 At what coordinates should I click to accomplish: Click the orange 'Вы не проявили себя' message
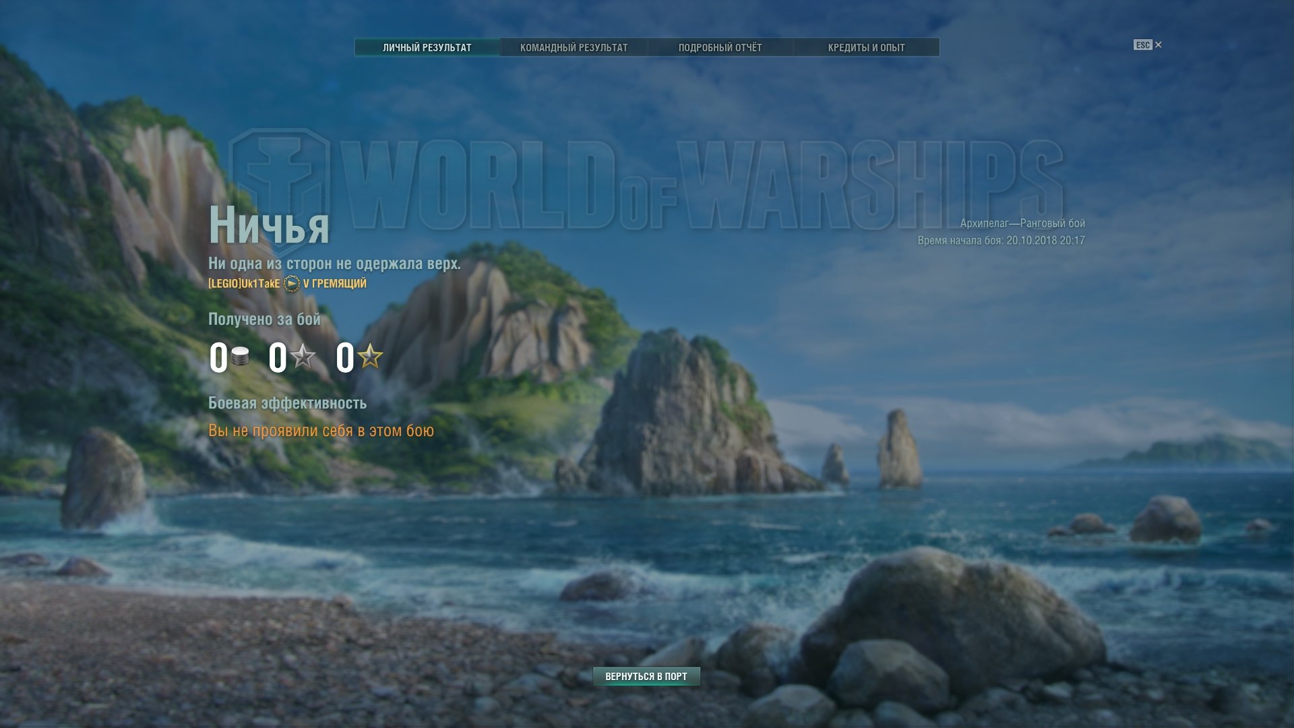(x=321, y=431)
